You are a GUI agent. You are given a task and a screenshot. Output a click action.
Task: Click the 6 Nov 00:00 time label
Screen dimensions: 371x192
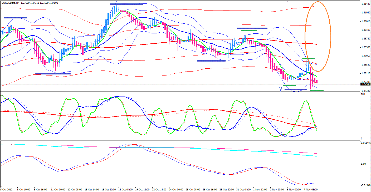(294, 189)
